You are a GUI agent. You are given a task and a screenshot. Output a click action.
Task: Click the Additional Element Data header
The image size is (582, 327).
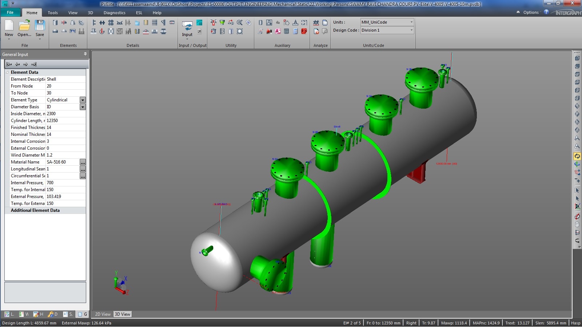click(x=45, y=210)
